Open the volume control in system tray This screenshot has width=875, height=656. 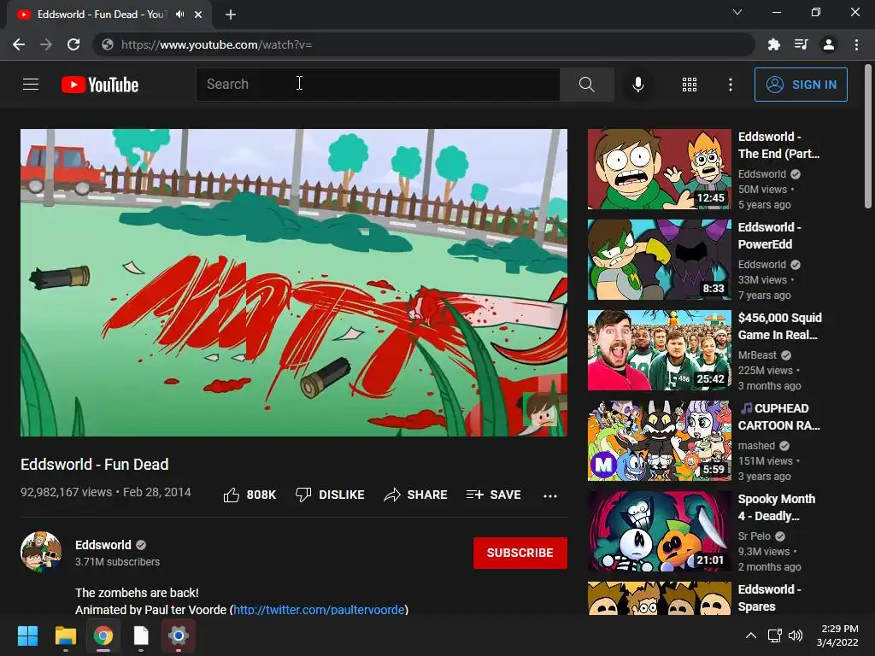click(796, 635)
